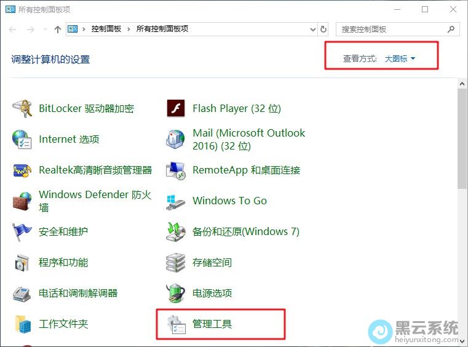Screen dimensions: 468x347
Task: Select the 控制面板 breadcrumb
Action: pyautogui.click(x=106, y=29)
